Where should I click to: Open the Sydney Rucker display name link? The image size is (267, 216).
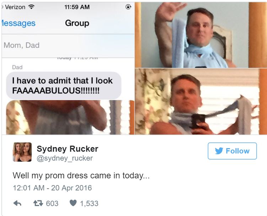pos(68,149)
